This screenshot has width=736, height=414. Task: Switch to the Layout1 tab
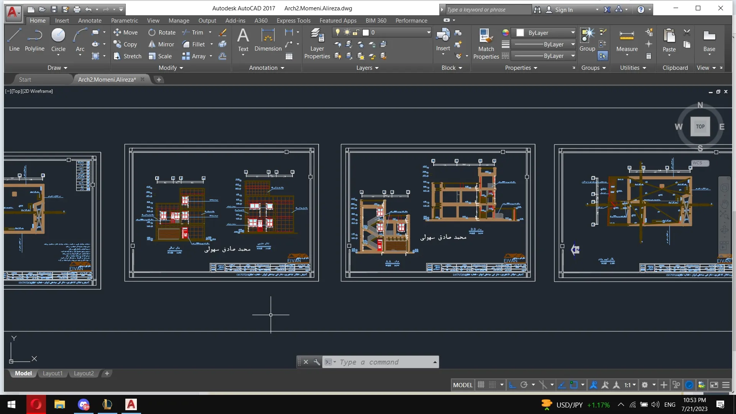pos(53,373)
